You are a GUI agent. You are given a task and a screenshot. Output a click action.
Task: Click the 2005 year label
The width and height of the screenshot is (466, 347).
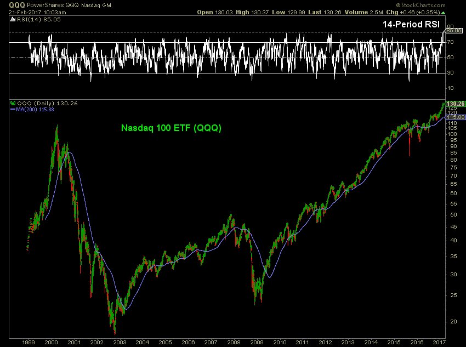pos(165,342)
